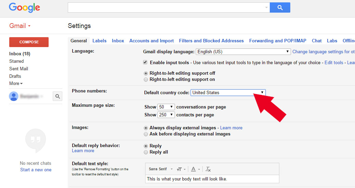Toggle Enable input tools checkbox
355x188 pixels.
pos(145,62)
